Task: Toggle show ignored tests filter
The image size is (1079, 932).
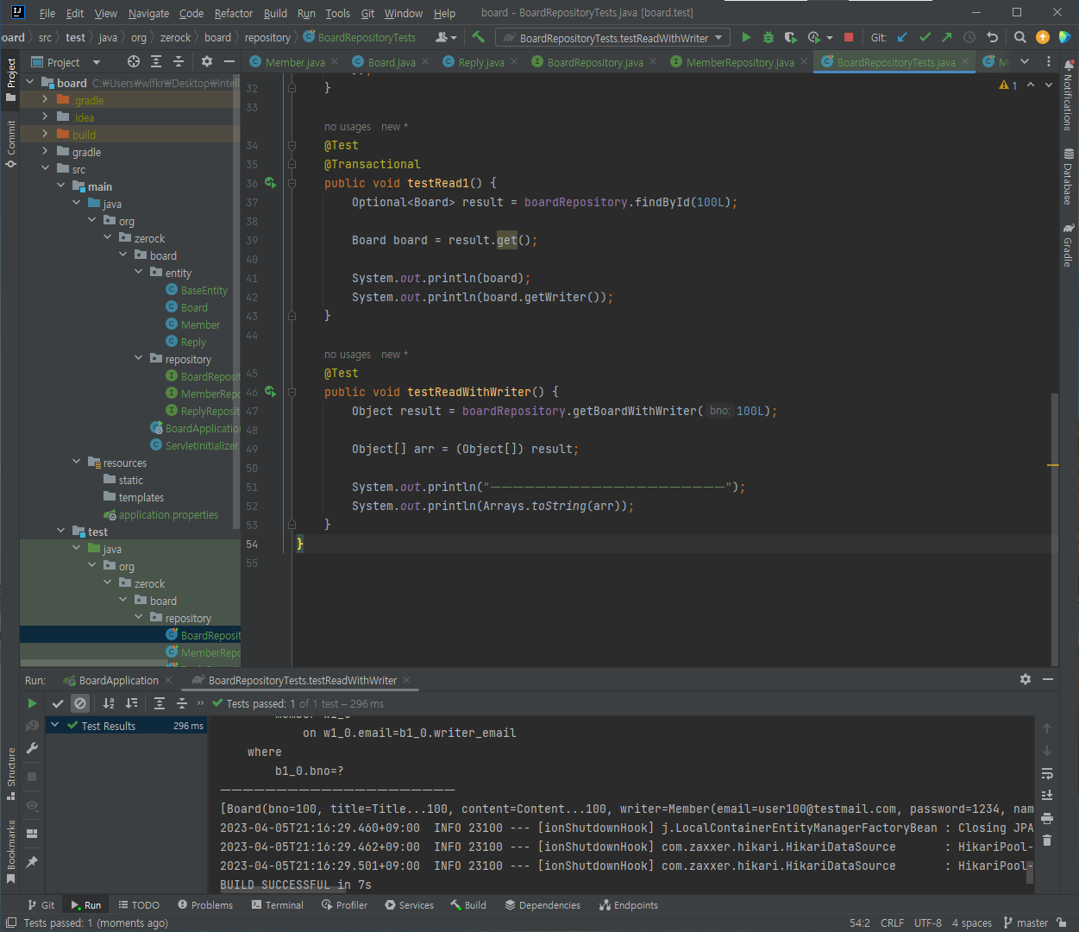Action: coord(80,703)
